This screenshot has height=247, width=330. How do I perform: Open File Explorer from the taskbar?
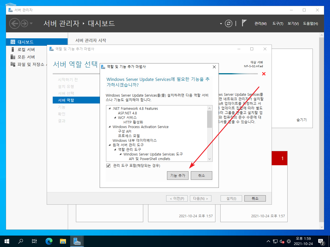point(63,241)
